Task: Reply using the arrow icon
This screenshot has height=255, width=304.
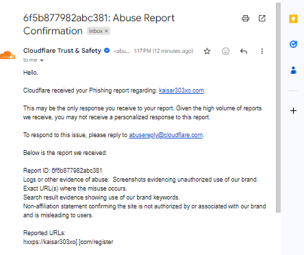Action: [x=244, y=51]
